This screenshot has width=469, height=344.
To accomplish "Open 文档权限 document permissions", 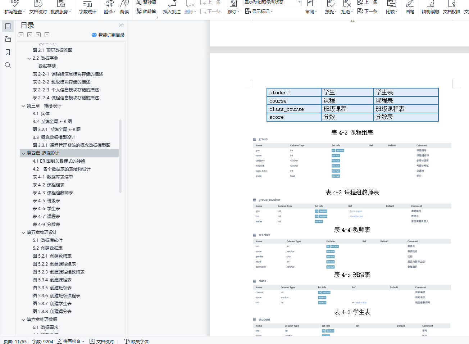I will pos(452,7).
